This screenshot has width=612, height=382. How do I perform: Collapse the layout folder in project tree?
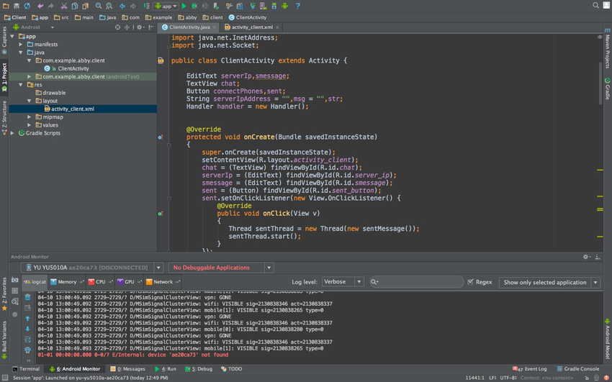point(30,101)
